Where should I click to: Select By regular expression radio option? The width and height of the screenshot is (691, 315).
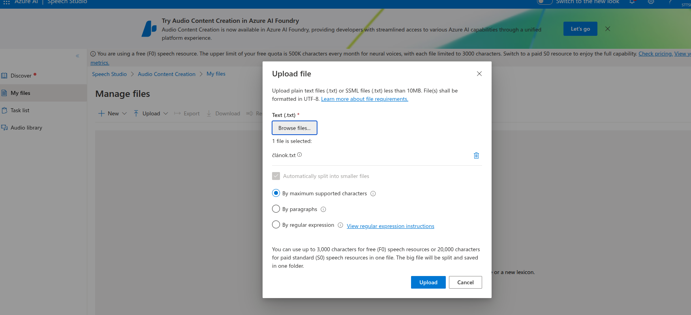coord(276,224)
